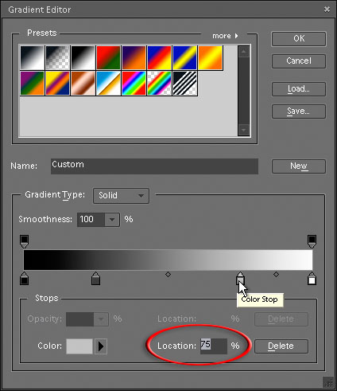Click the midpoint diamond near the white stop
Viewport: 337px width, 391px height.
pos(276,275)
